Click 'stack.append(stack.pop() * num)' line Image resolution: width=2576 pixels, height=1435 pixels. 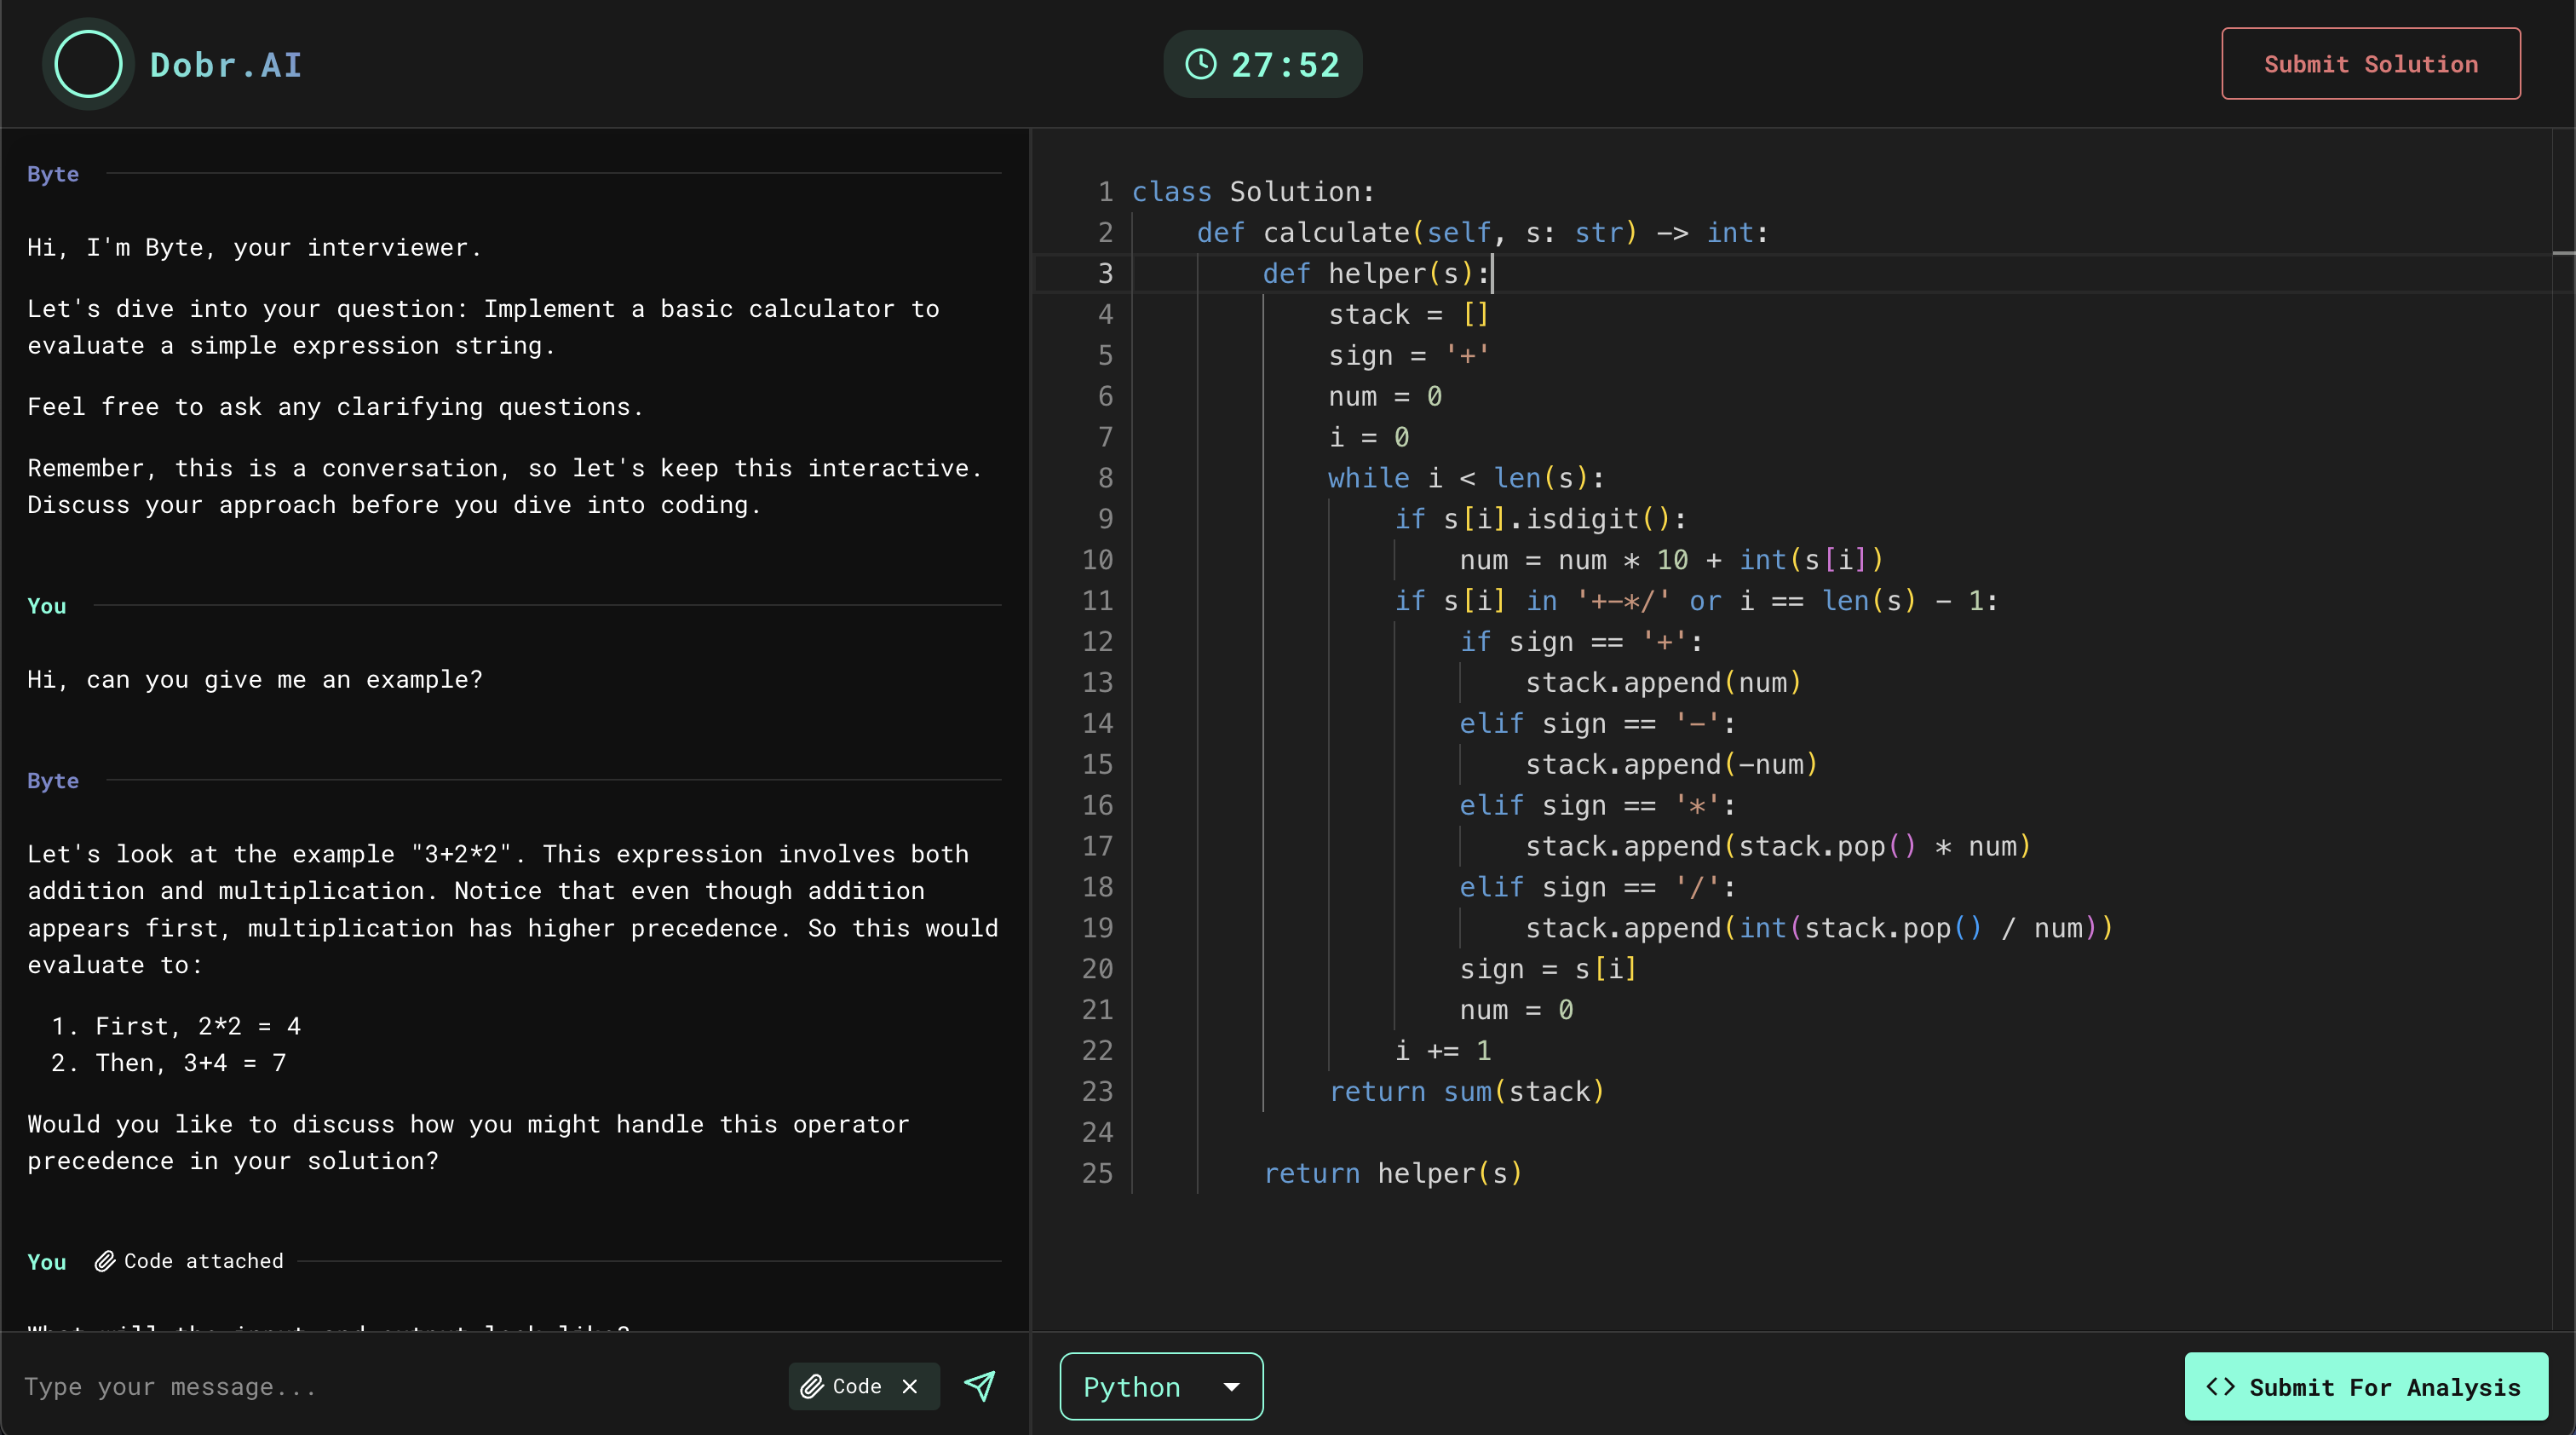[1778, 846]
